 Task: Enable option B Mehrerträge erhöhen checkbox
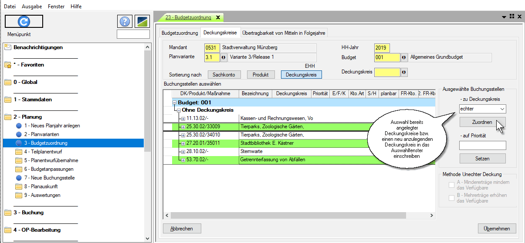[x=452, y=198]
